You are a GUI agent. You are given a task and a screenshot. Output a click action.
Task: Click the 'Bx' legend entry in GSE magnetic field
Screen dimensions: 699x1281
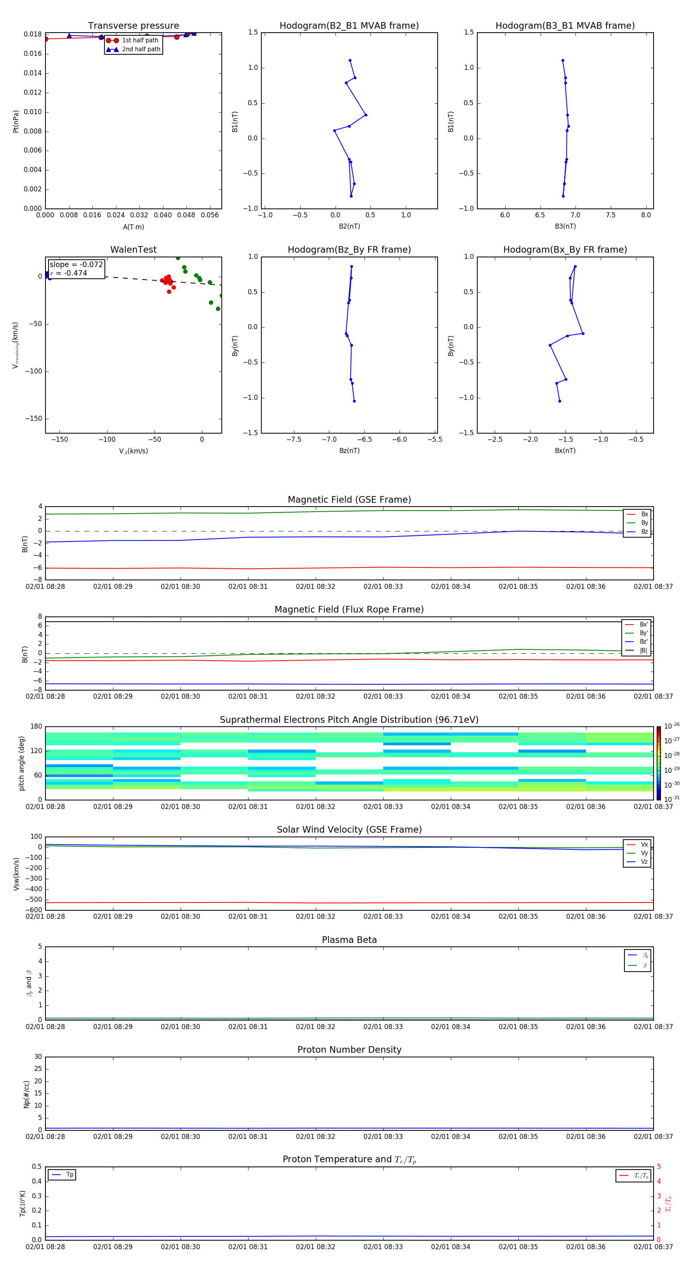(637, 514)
